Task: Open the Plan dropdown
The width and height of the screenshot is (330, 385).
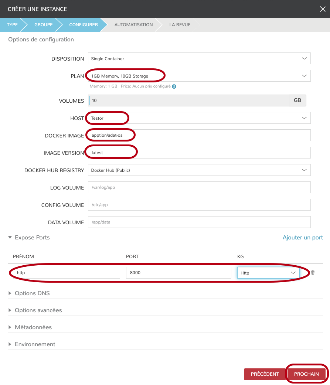Action: click(199, 76)
